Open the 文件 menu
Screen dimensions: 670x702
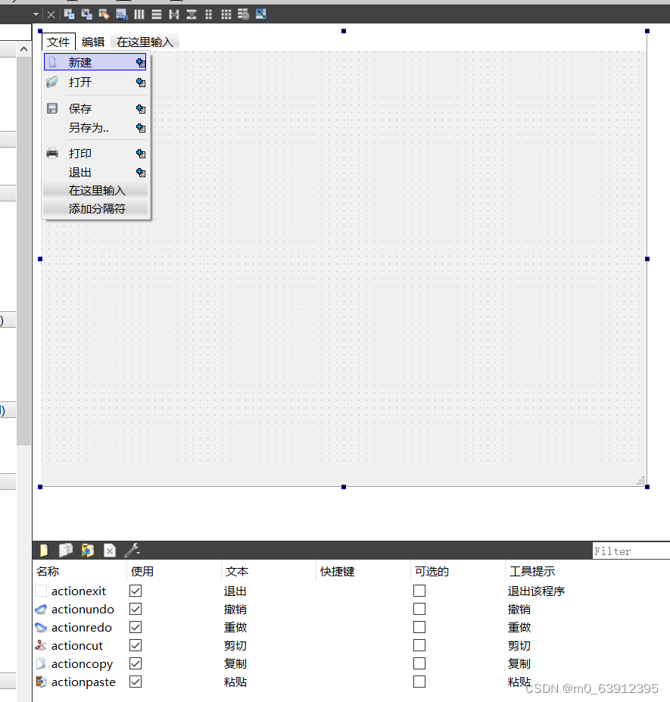[58, 42]
